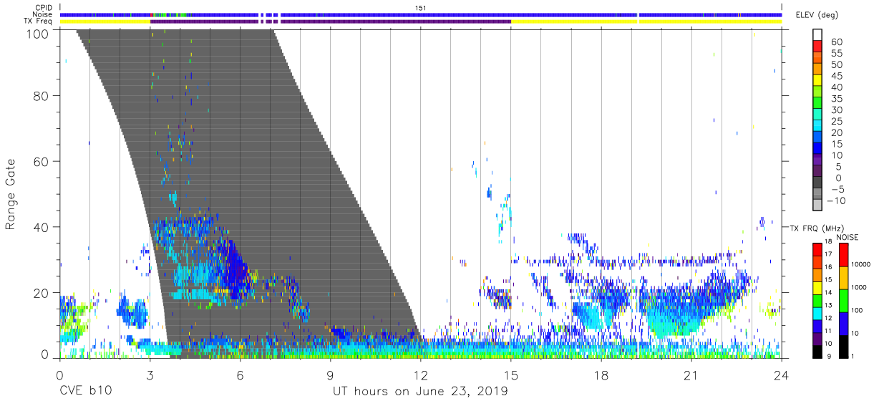The width and height of the screenshot is (879, 406).
Task: Click the '6' tick on the UT hours axis
Action: [240, 374]
